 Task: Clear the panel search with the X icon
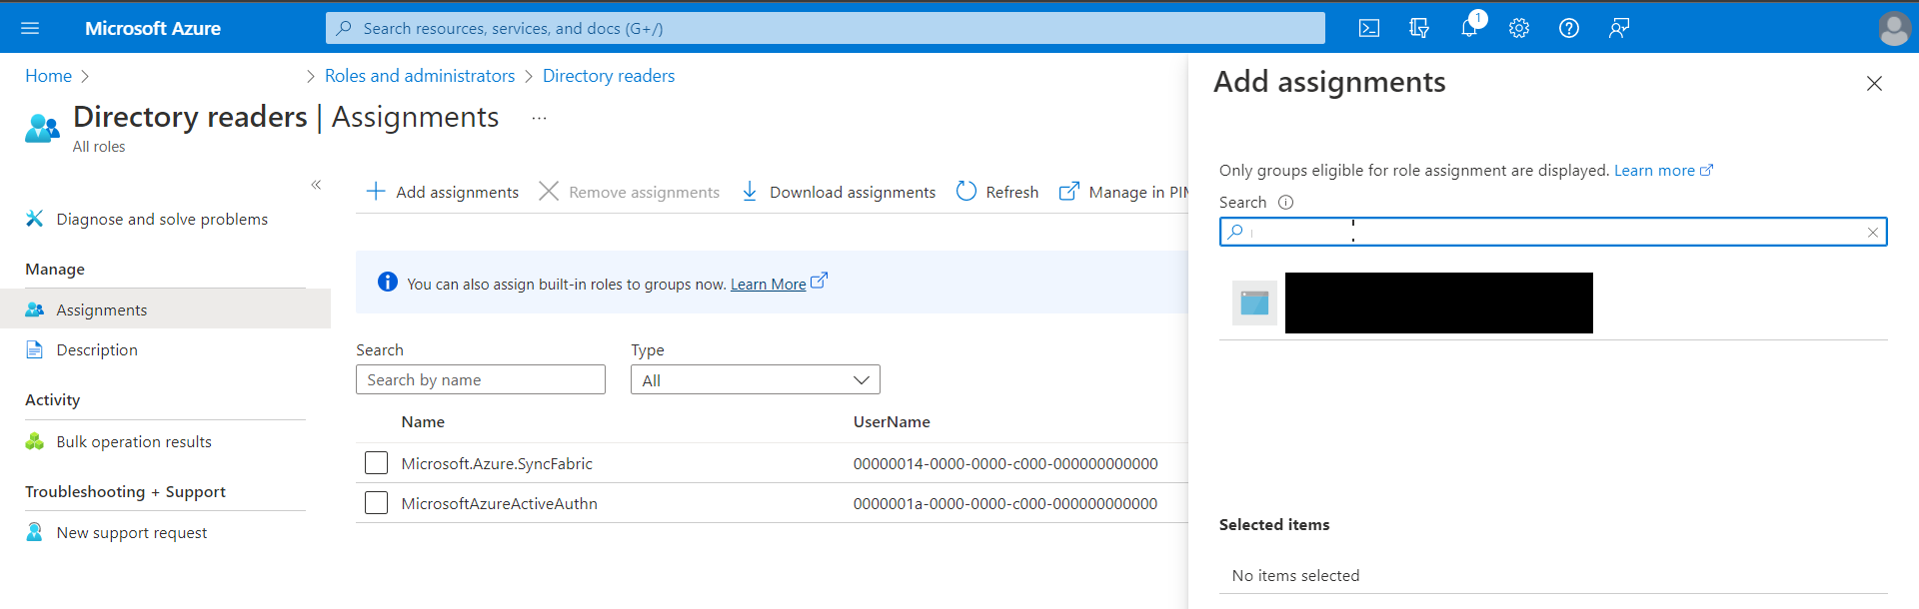pyautogui.click(x=1872, y=233)
